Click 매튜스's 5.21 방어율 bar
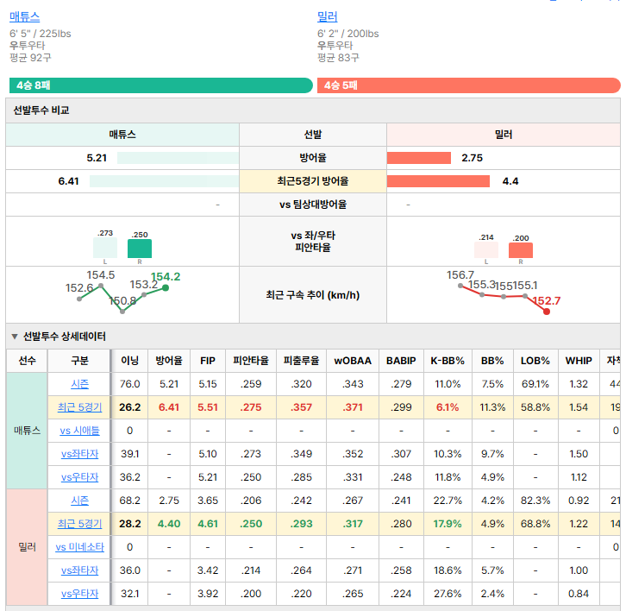 [178, 158]
